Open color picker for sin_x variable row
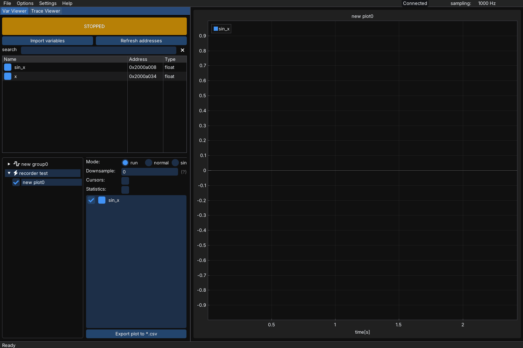523x348 pixels. [8, 67]
